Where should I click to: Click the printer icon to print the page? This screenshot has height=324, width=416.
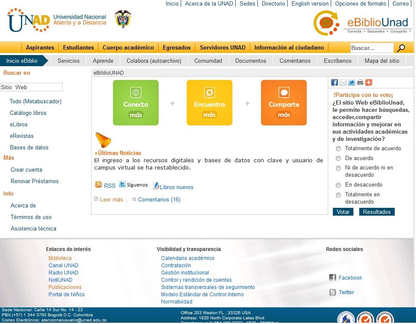[x=360, y=82]
